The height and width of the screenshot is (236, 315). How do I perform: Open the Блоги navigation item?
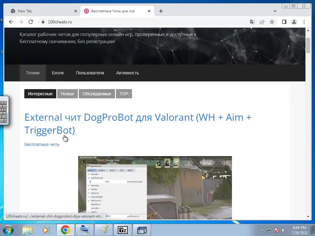point(58,73)
